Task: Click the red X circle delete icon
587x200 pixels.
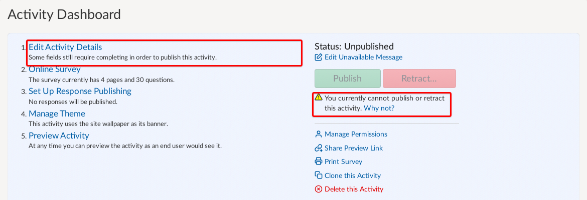Action: (x=318, y=189)
